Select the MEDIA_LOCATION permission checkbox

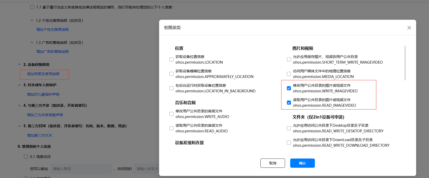coord(289,74)
